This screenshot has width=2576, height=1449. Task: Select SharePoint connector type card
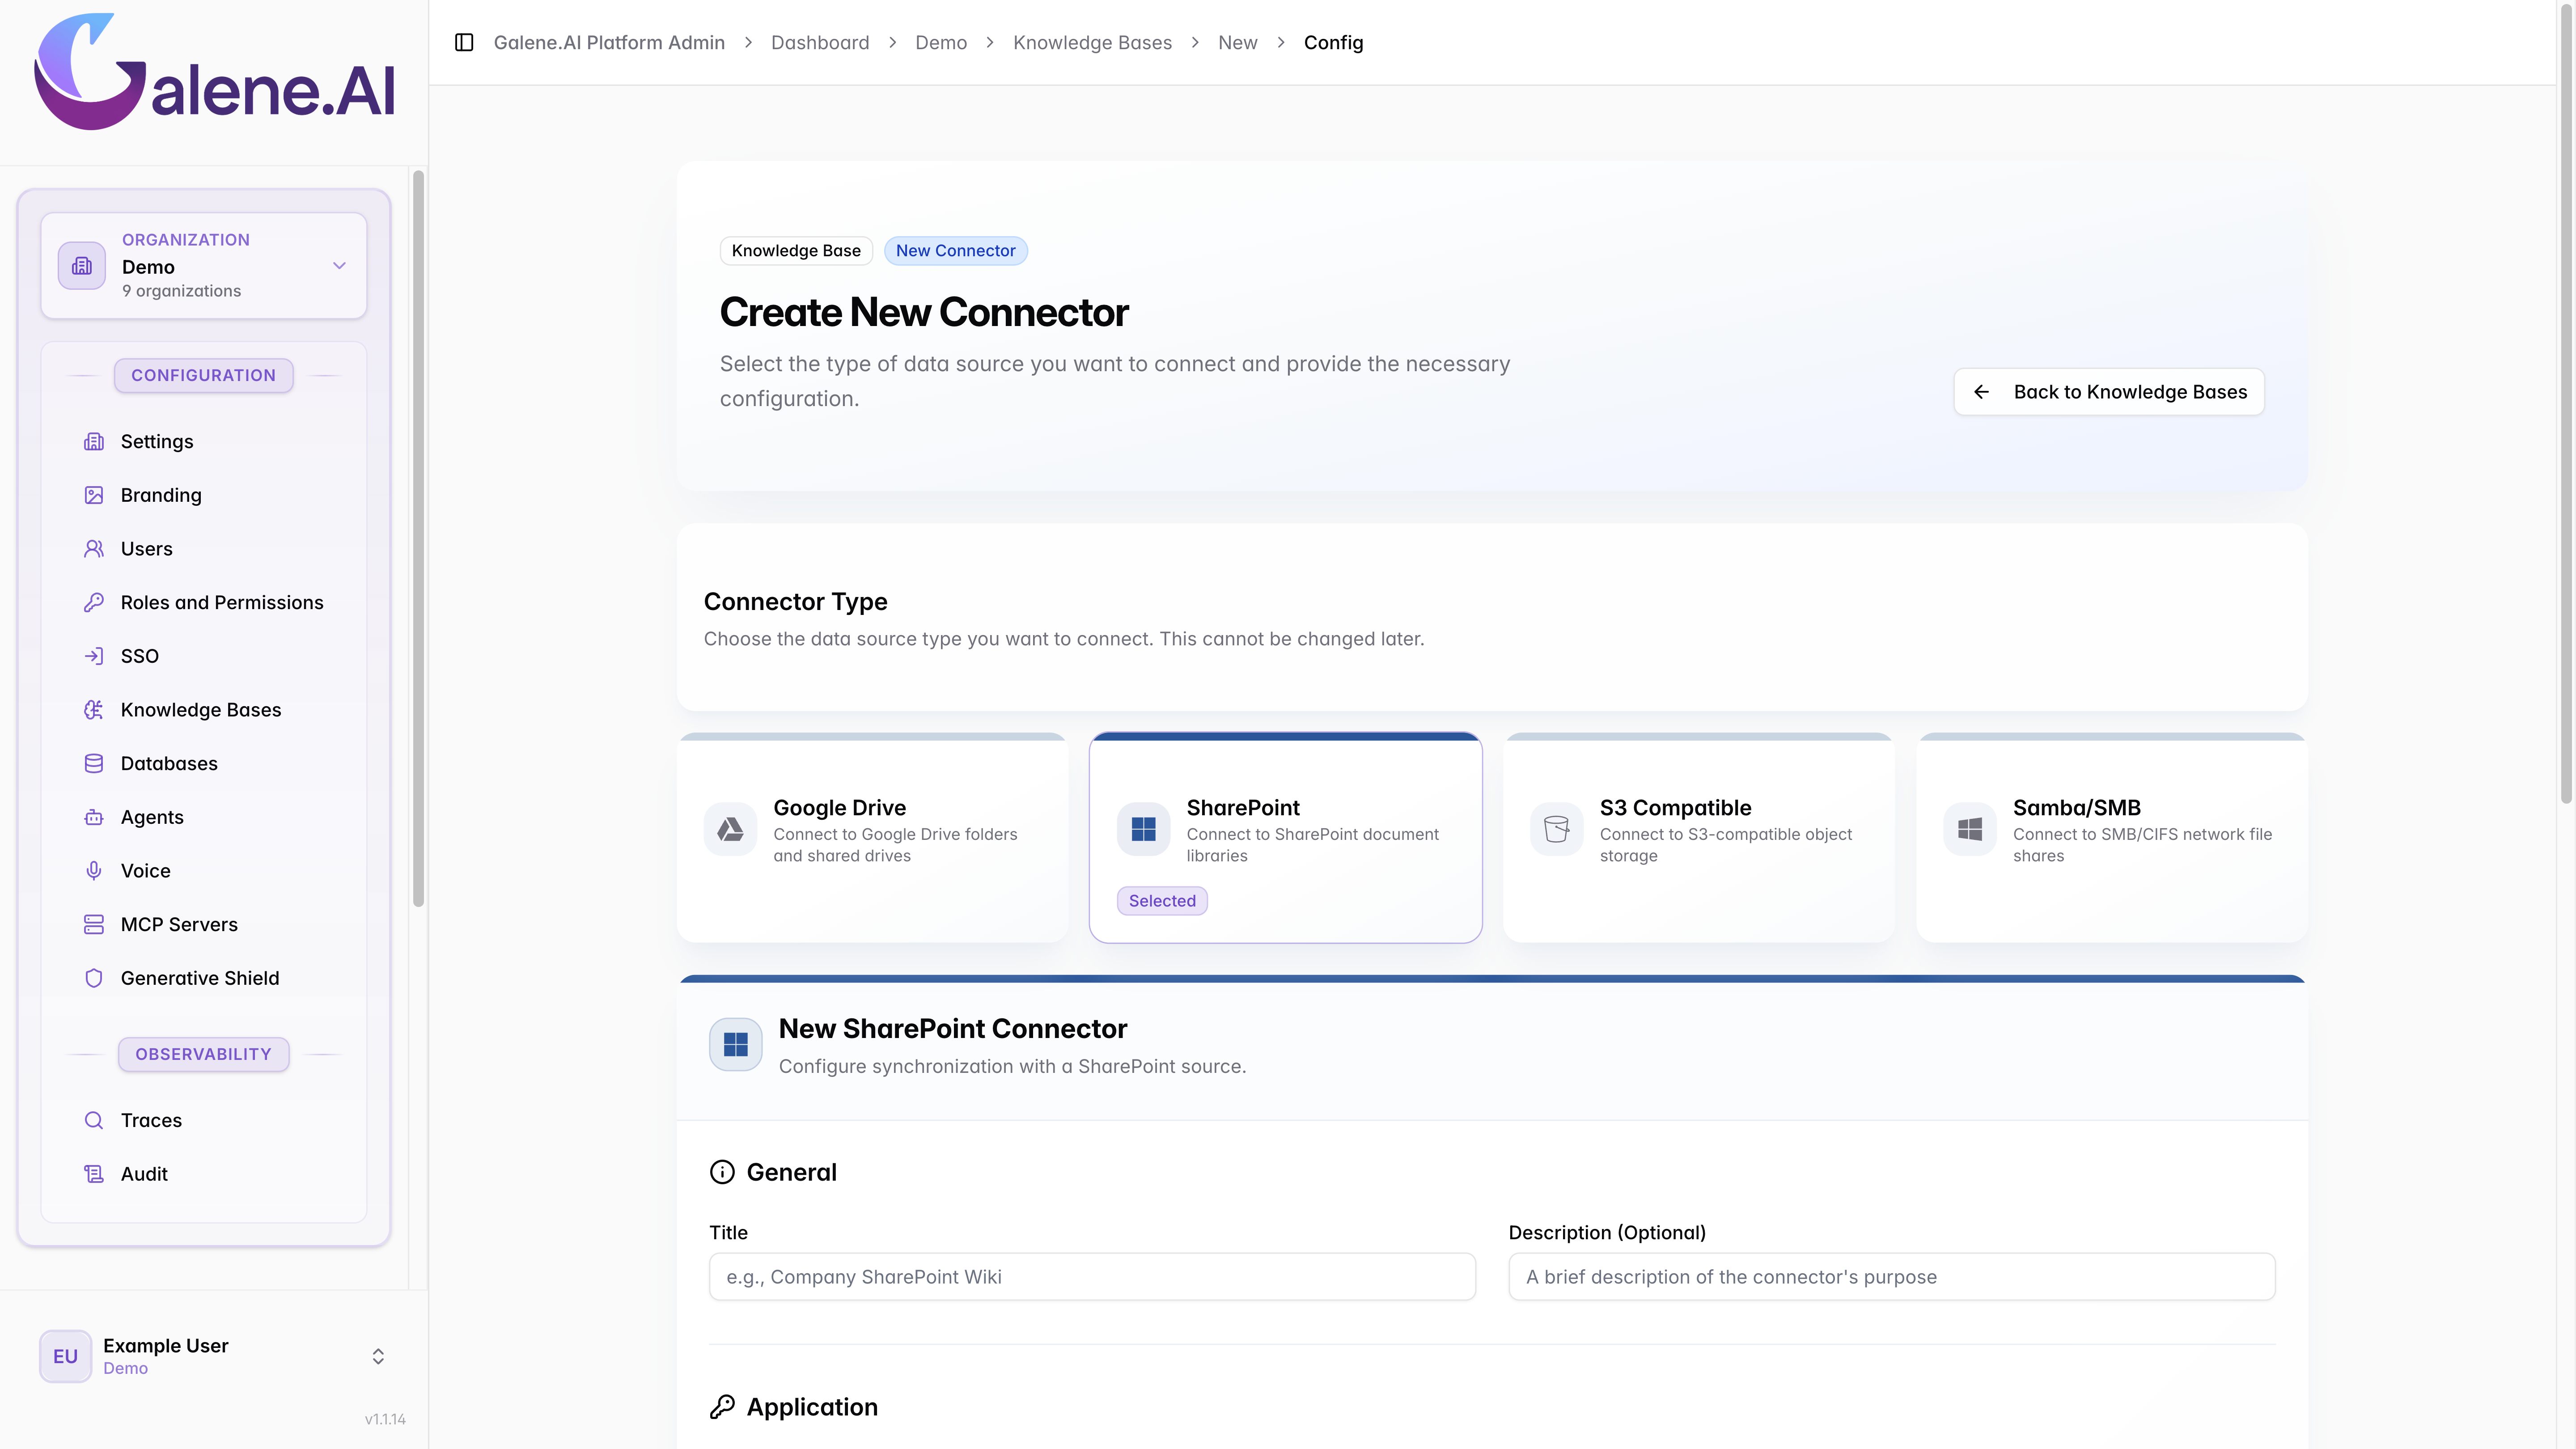(1286, 838)
